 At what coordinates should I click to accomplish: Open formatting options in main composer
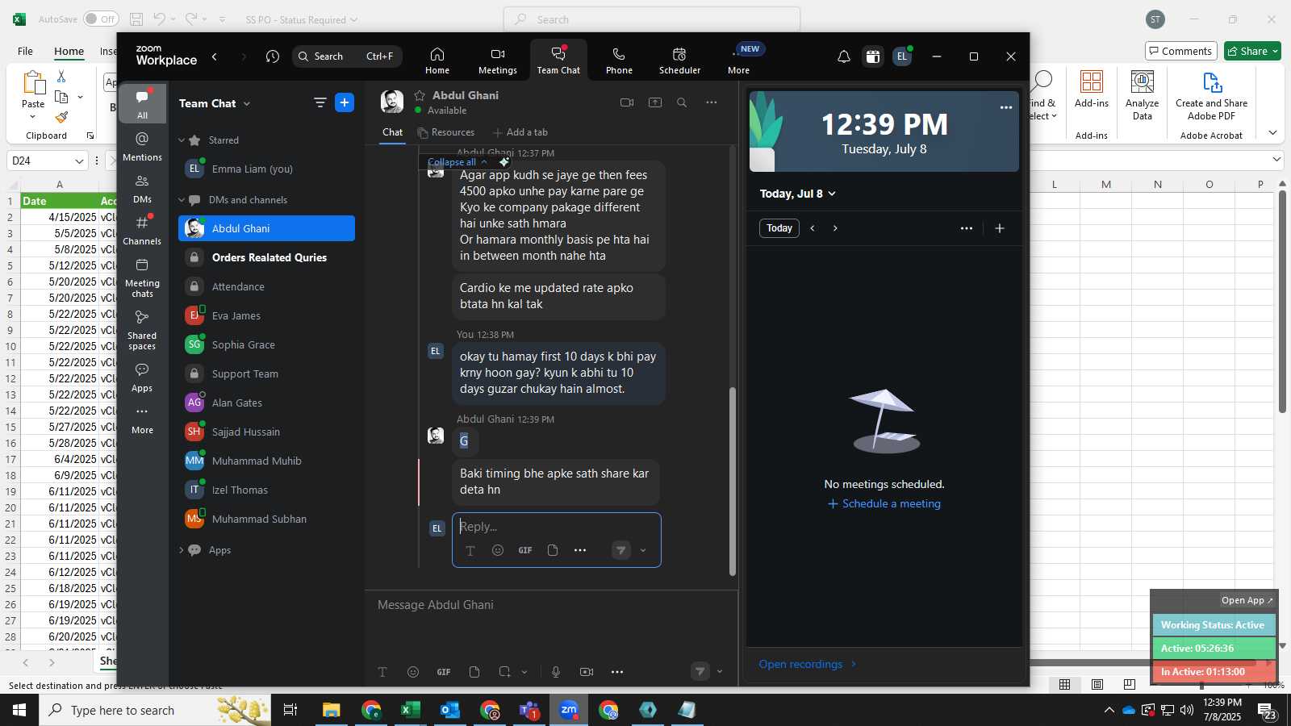pos(382,671)
